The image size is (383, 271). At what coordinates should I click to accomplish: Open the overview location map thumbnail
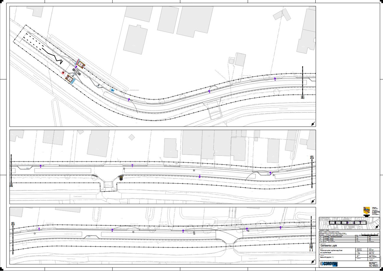(349, 223)
